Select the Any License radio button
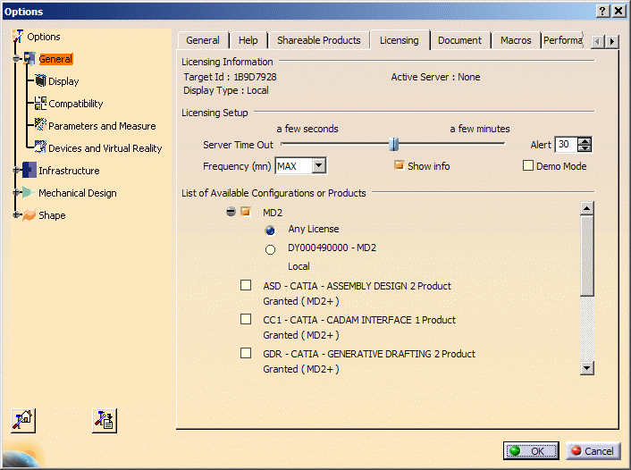631x470 pixels. (270, 231)
